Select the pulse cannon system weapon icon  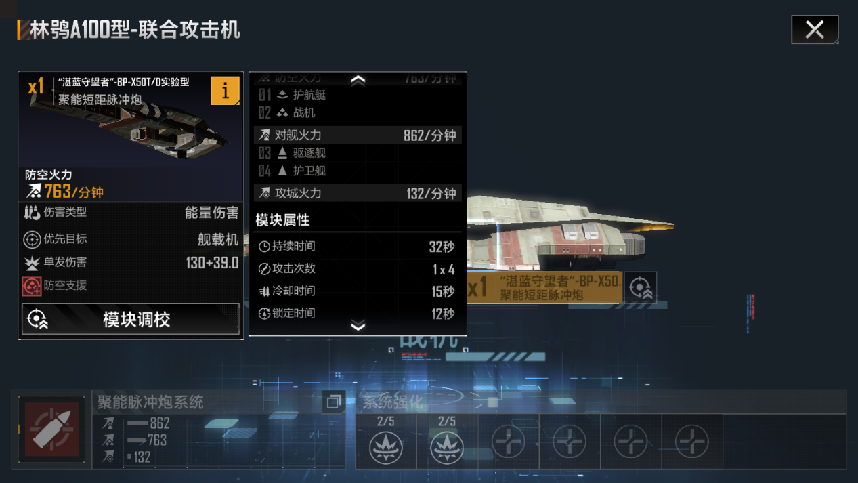click(x=52, y=430)
